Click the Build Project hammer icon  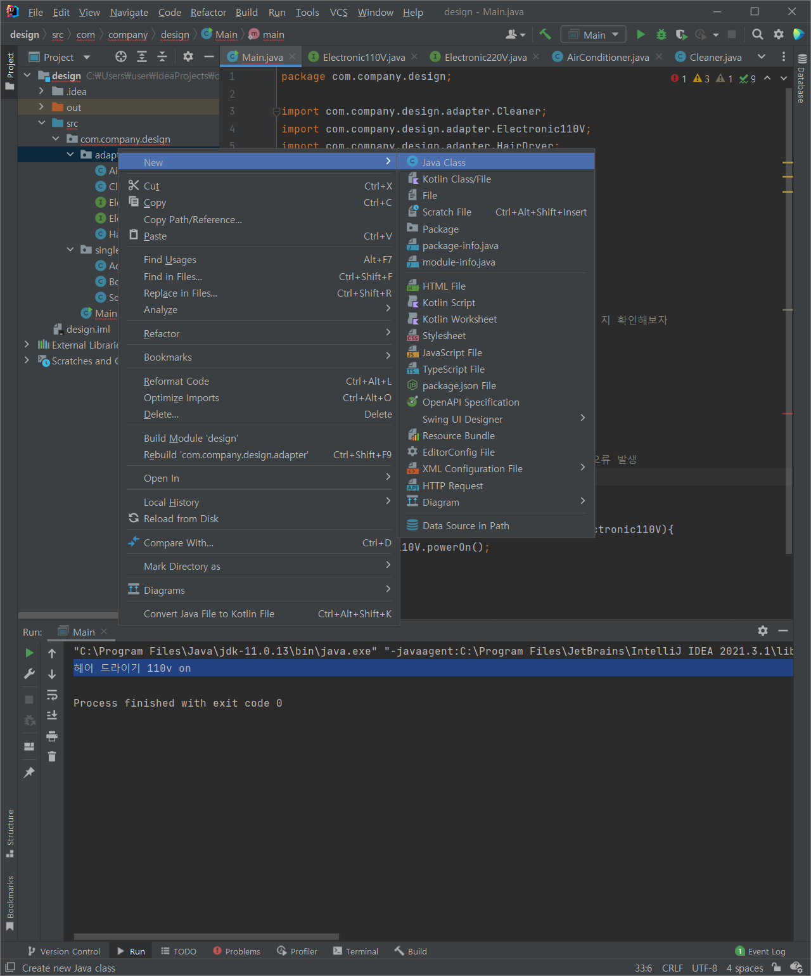coord(545,34)
